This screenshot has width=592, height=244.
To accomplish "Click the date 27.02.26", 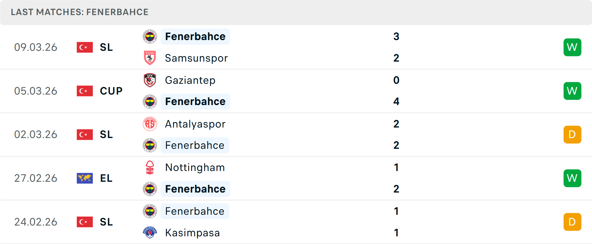I will pyautogui.click(x=36, y=178).
